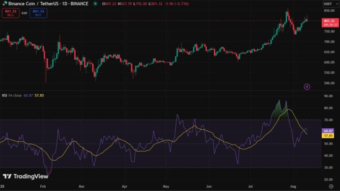The image size is (340, 191).
Task: Click the 80.00 RSI axis label
Action: click(x=328, y=108)
